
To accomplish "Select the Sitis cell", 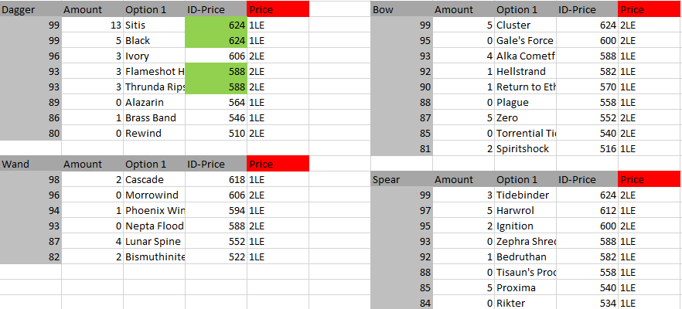I will (154, 25).
